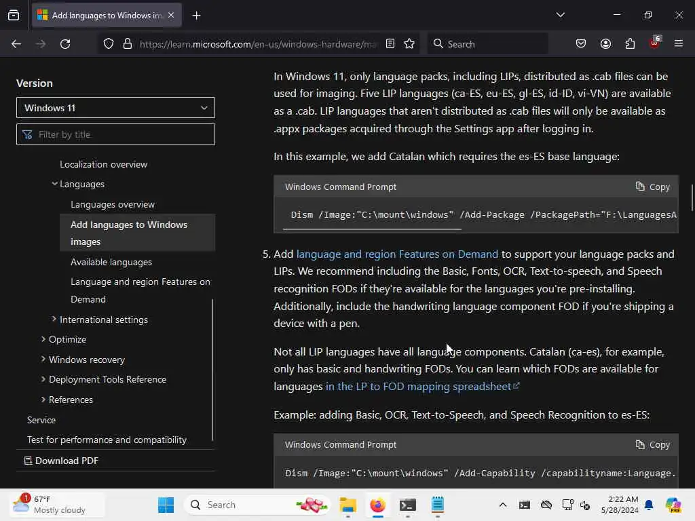The image size is (695, 521).
Task: Open the Terminal taskbar icon
Action: [x=407, y=505]
